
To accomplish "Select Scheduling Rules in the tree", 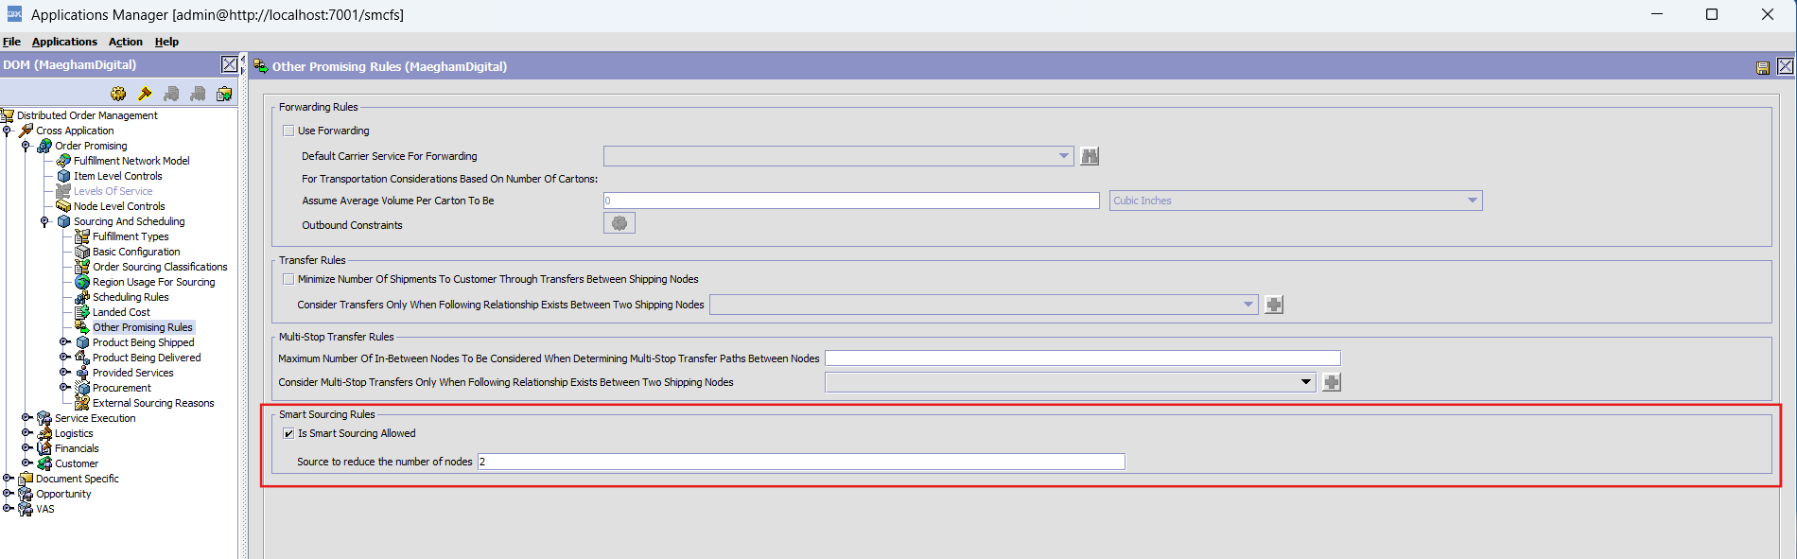I will [131, 297].
